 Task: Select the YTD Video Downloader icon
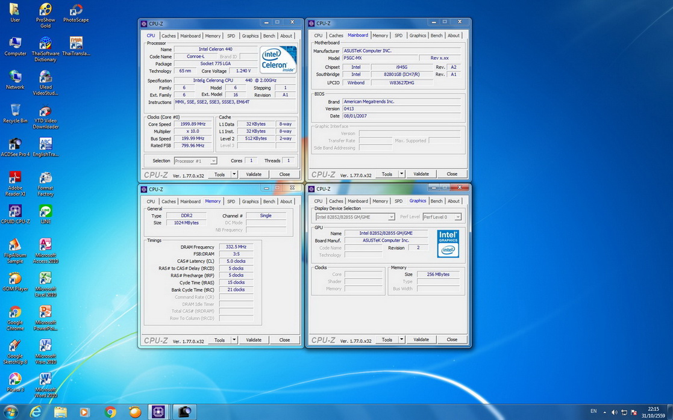tap(46, 117)
